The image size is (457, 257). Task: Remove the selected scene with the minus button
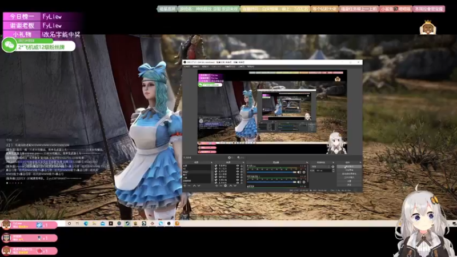click(x=189, y=186)
